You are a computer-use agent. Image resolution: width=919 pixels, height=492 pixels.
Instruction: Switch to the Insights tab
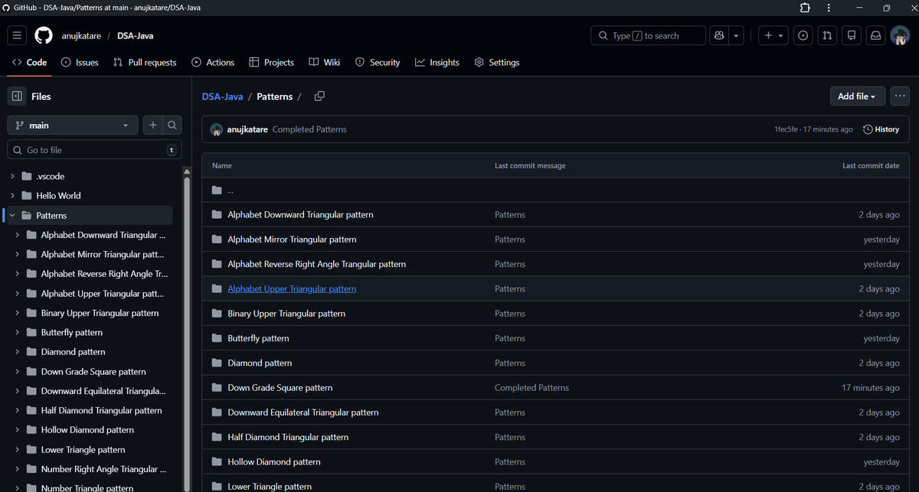coord(437,62)
